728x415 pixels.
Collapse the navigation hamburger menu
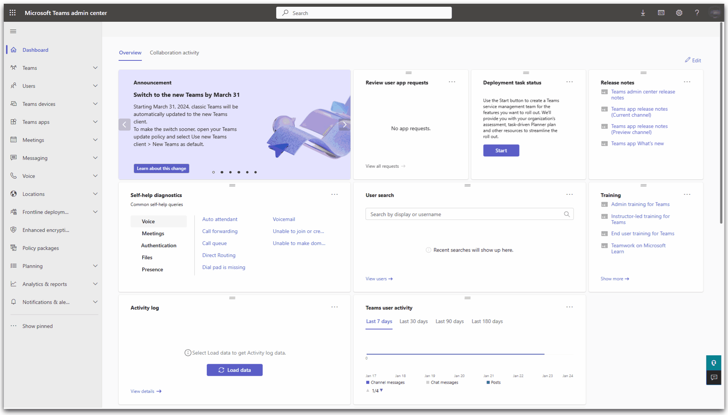[14, 31]
